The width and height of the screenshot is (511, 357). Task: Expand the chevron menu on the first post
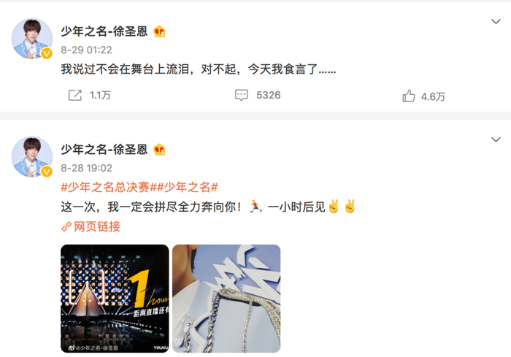pos(496,21)
